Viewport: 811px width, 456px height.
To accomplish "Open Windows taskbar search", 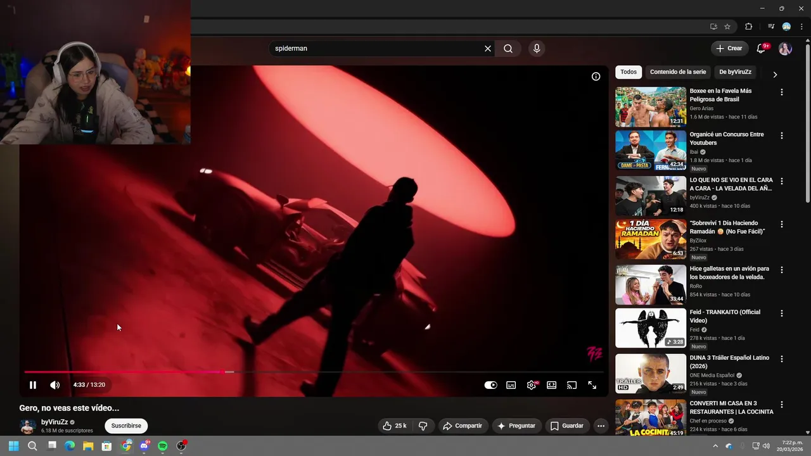I will 32,446.
